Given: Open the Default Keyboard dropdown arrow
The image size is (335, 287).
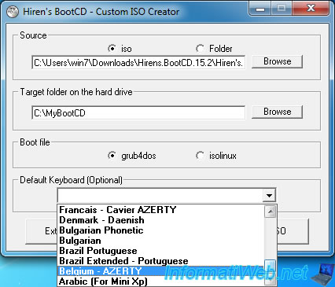Looking at the screenshot, I should click(269, 195).
